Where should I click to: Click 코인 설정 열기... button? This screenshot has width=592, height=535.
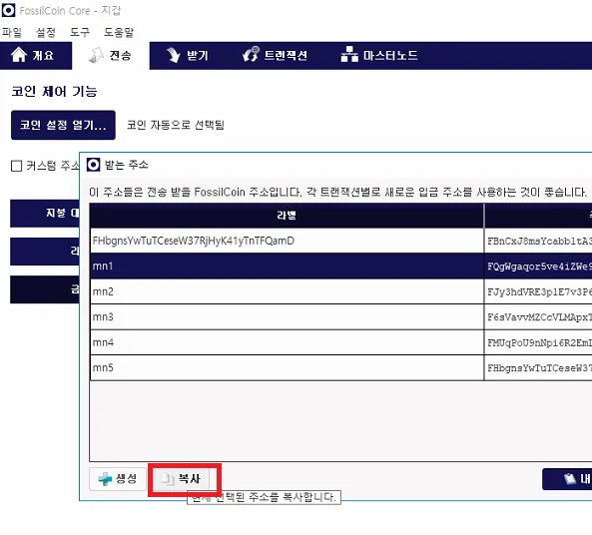63,125
